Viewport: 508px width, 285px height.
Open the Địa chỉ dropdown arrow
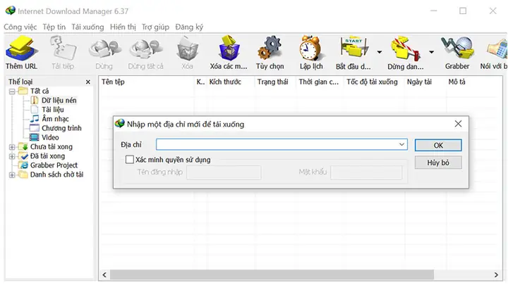tap(401, 144)
